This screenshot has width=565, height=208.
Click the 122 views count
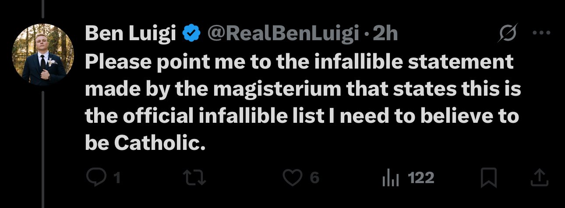420,177
